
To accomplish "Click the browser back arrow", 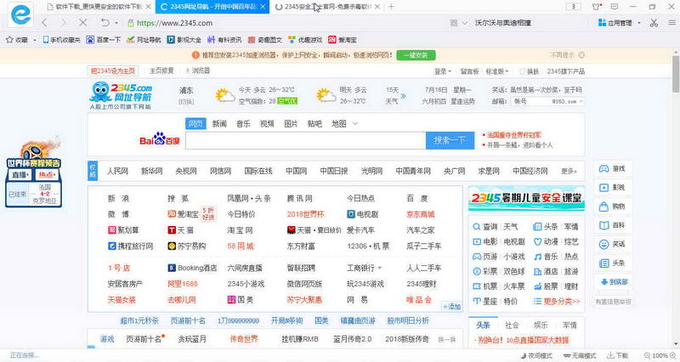I will click(45, 23).
